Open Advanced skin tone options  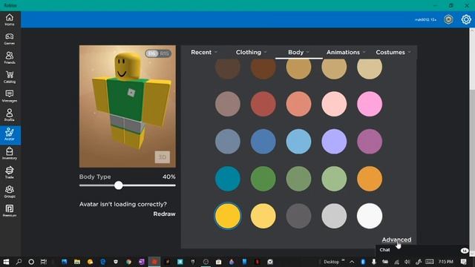tap(396, 240)
